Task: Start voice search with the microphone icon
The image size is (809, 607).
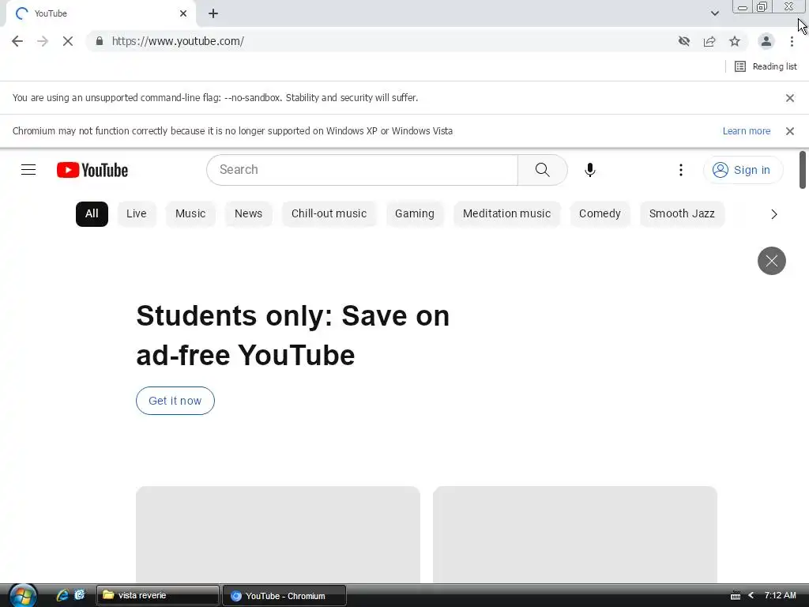Action: click(589, 170)
